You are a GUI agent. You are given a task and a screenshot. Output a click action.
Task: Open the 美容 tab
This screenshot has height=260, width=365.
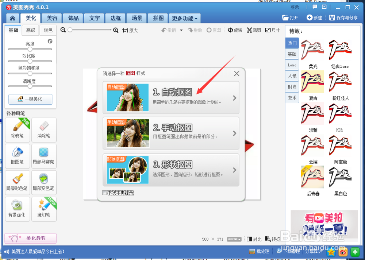click(52, 18)
